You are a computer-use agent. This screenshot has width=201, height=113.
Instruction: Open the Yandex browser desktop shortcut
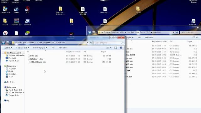coord(5,33)
